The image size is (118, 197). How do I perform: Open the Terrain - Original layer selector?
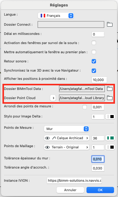pos(67,147)
